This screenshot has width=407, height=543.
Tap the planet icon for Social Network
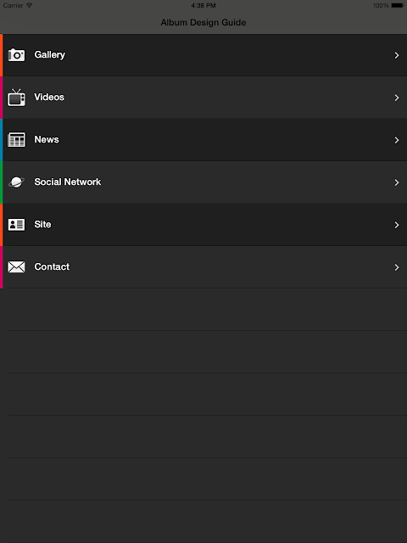click(x=16, y=182)
